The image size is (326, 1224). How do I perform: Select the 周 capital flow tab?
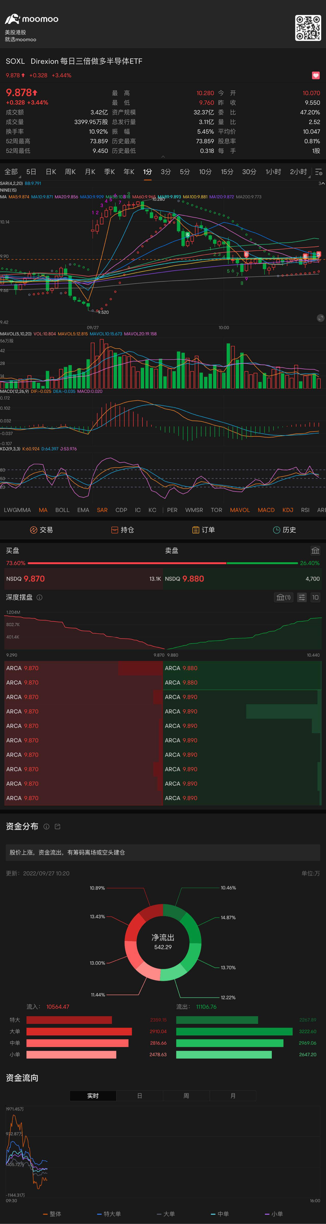(x=186, y=1096)
